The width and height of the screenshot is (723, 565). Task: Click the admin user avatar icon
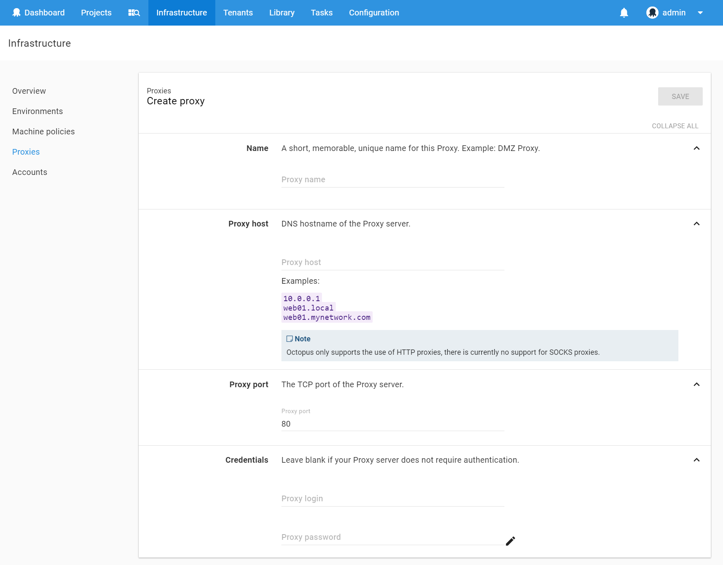pos(652,13)
